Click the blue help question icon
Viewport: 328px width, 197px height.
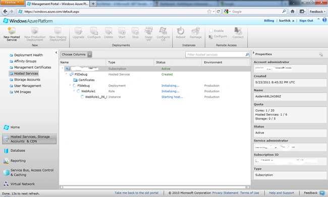tap(324, 20)
